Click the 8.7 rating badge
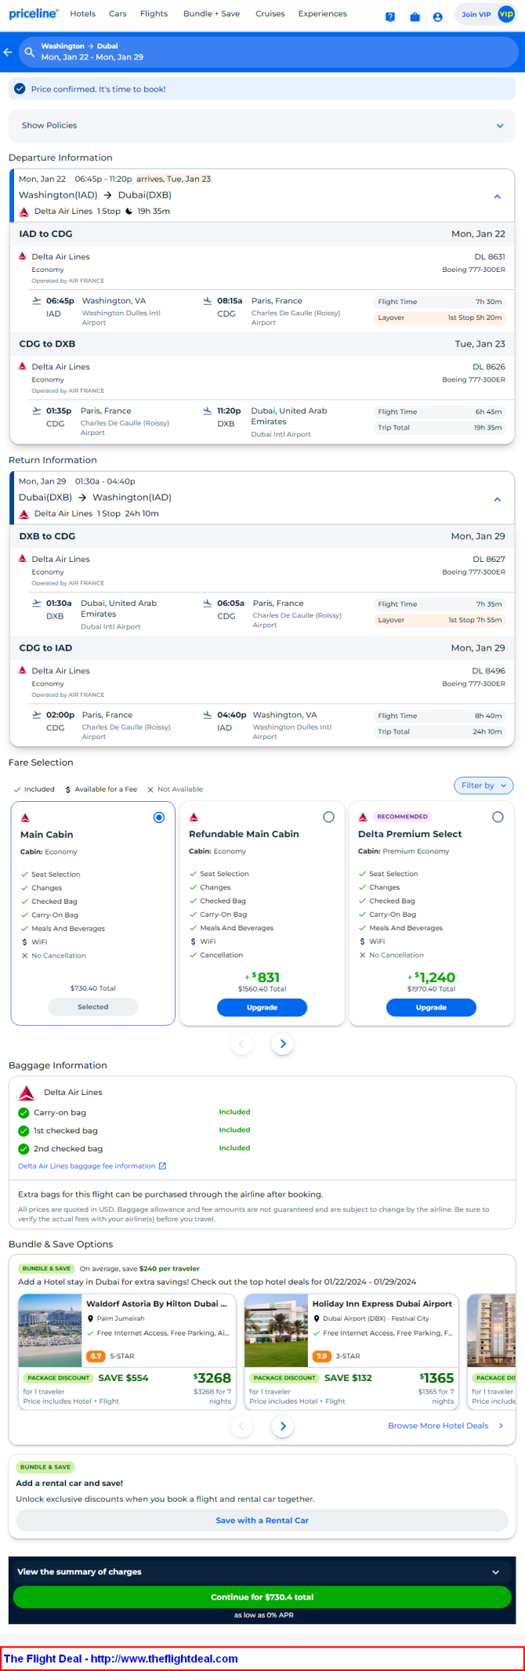Screen dimensions: 525x1671 click(x=96, y=1356)
